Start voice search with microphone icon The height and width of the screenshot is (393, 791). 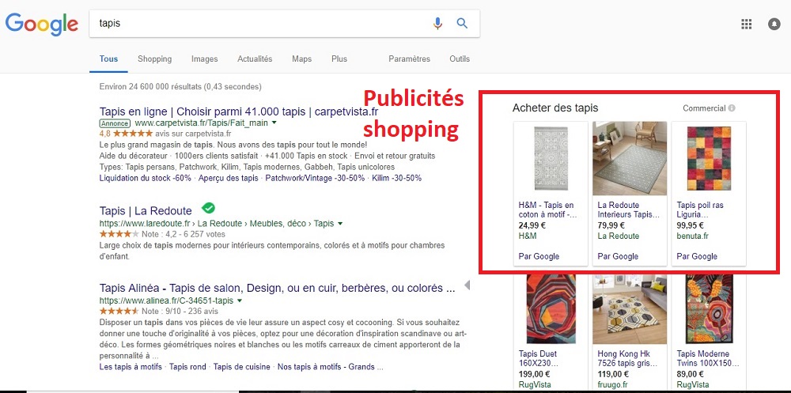[437, 24]
